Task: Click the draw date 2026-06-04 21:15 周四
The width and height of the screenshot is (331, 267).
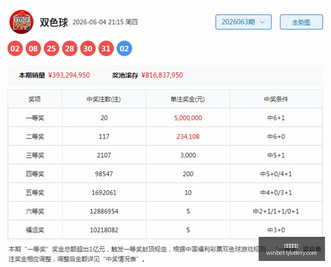Action: click(x=105, y=22)
